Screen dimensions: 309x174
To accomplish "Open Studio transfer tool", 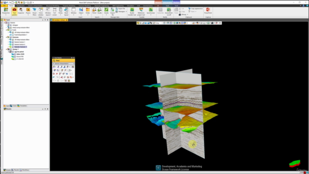I will pyautogui.click(x=132, y=12).
